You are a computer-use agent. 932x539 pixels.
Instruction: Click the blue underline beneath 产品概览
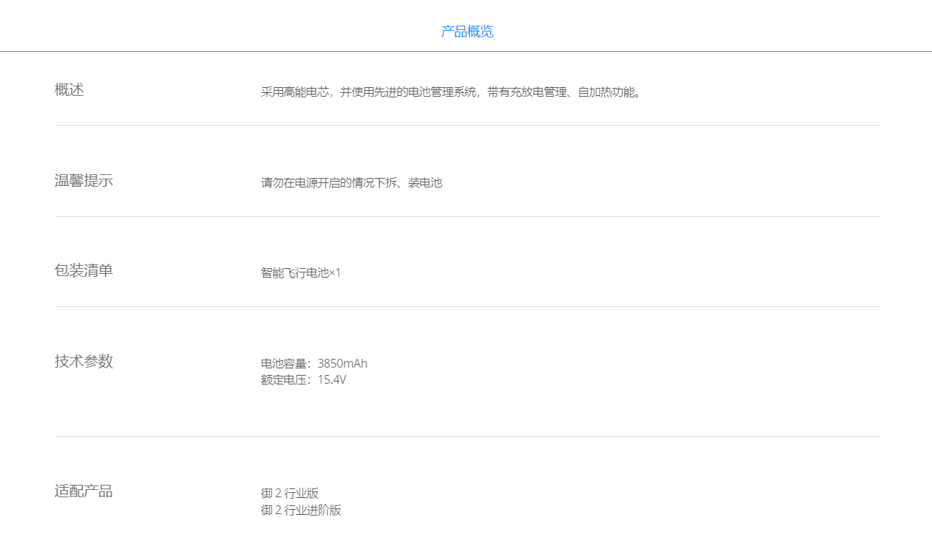pos(466,51)
